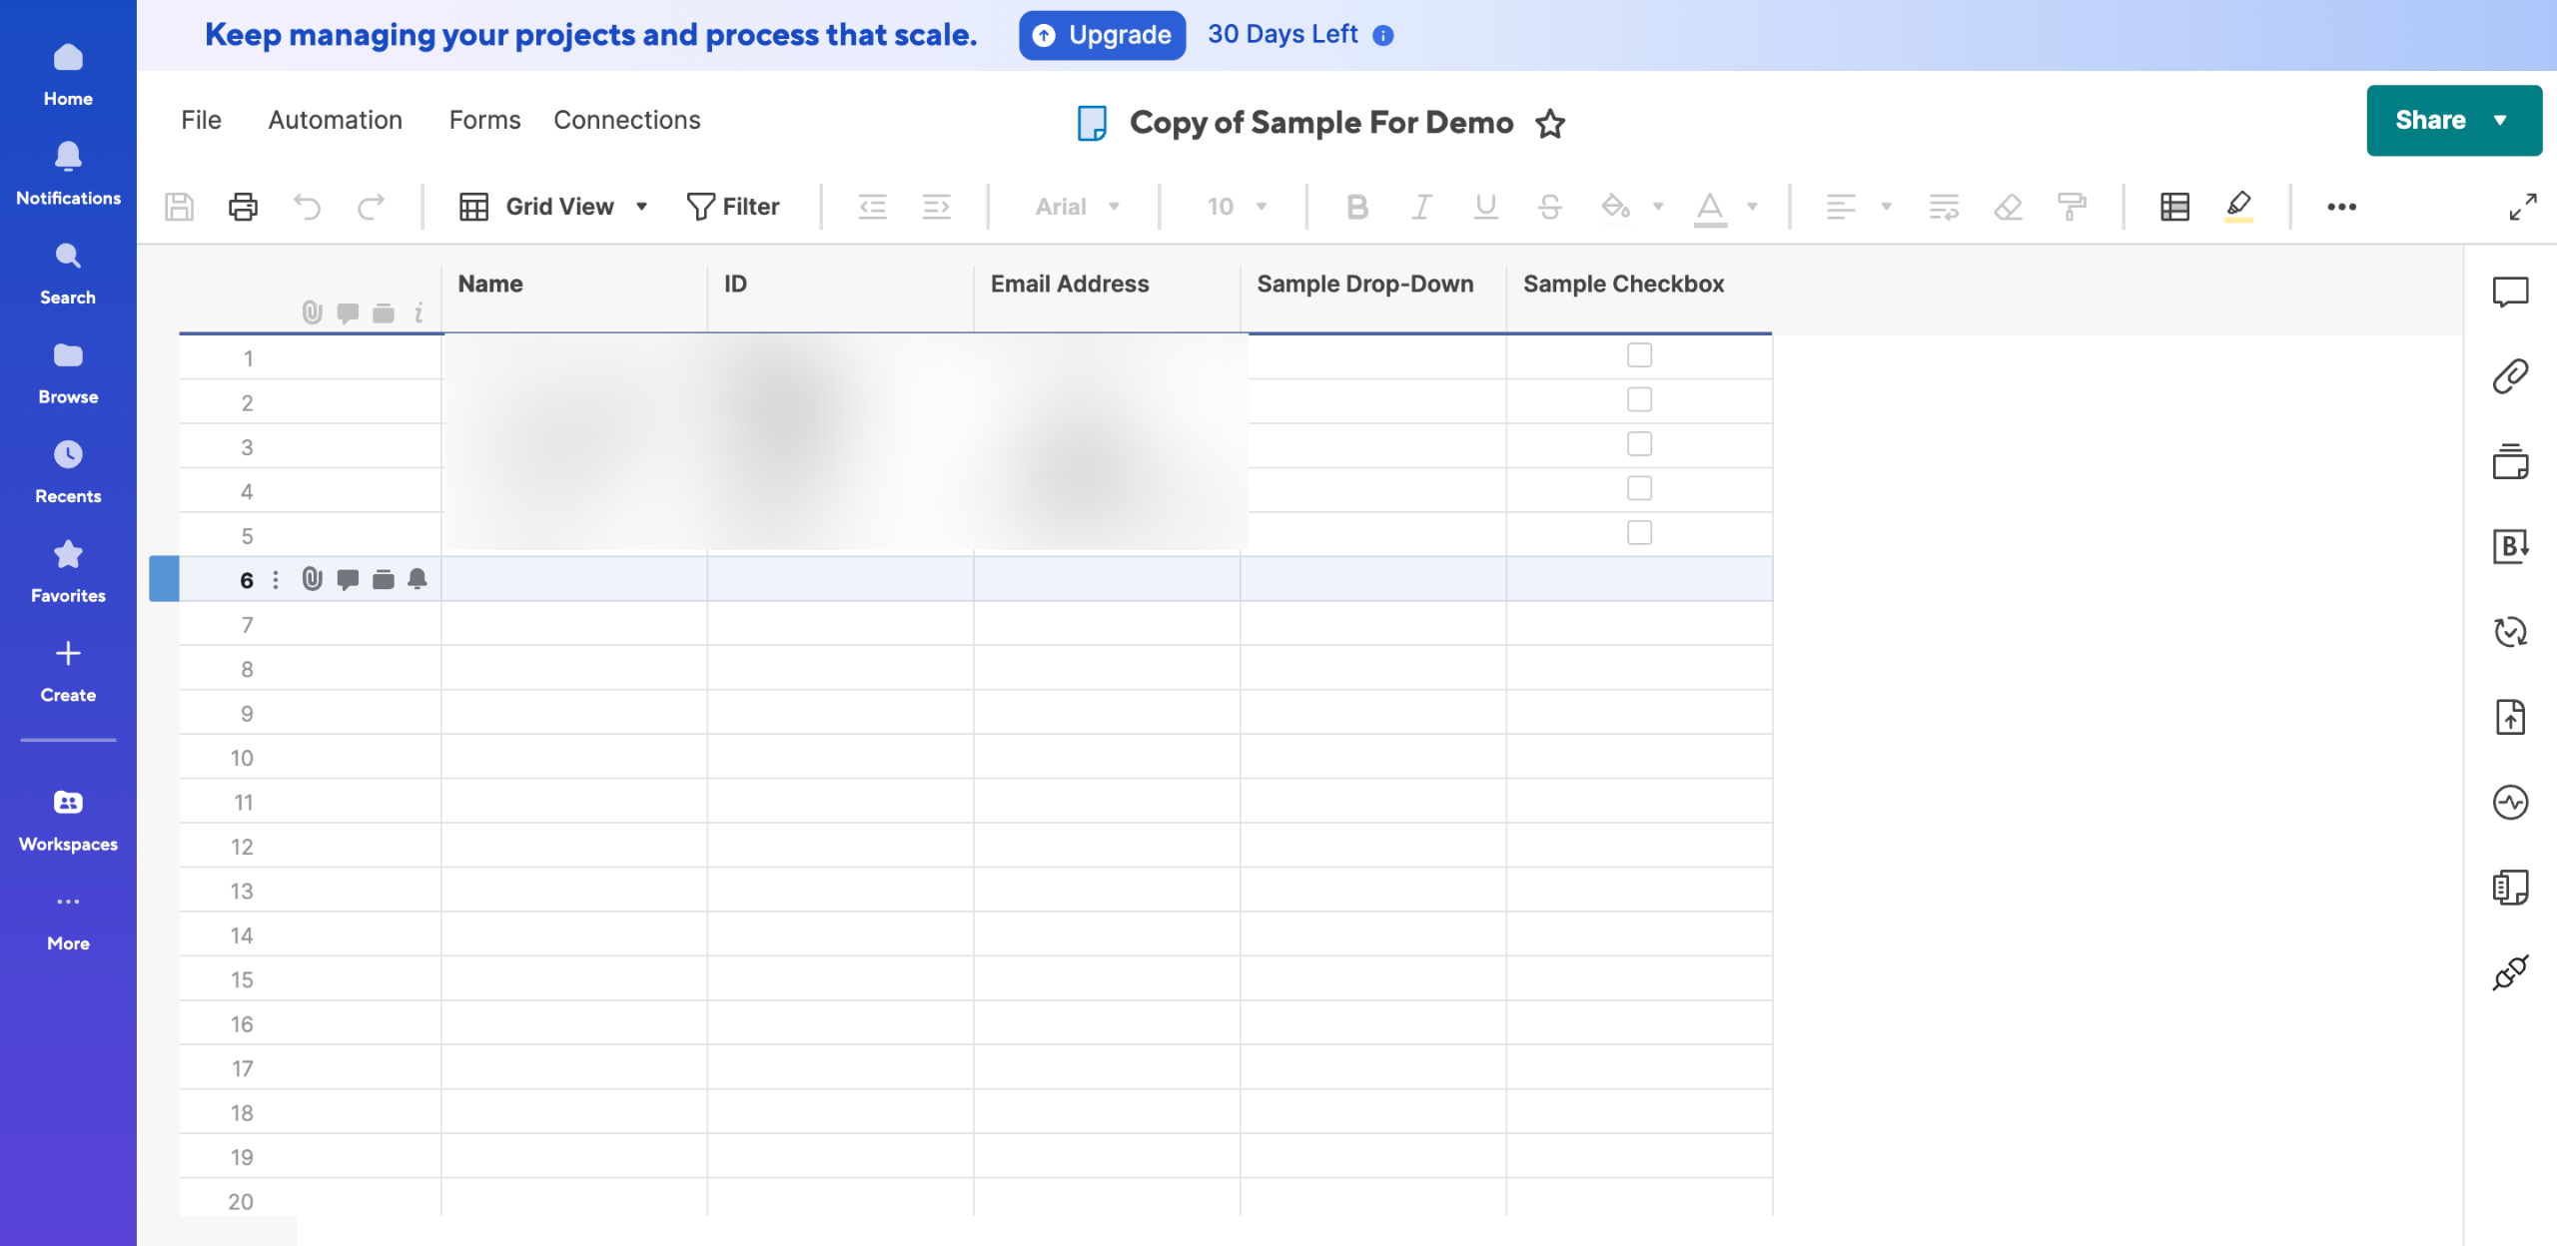2557x1246 pixels.
Task: Click the Share button
Action: click(x=2429, y=120)
